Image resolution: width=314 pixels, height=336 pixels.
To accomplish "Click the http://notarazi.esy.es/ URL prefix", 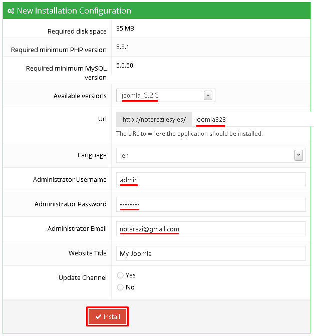I will tap(154, 119).
